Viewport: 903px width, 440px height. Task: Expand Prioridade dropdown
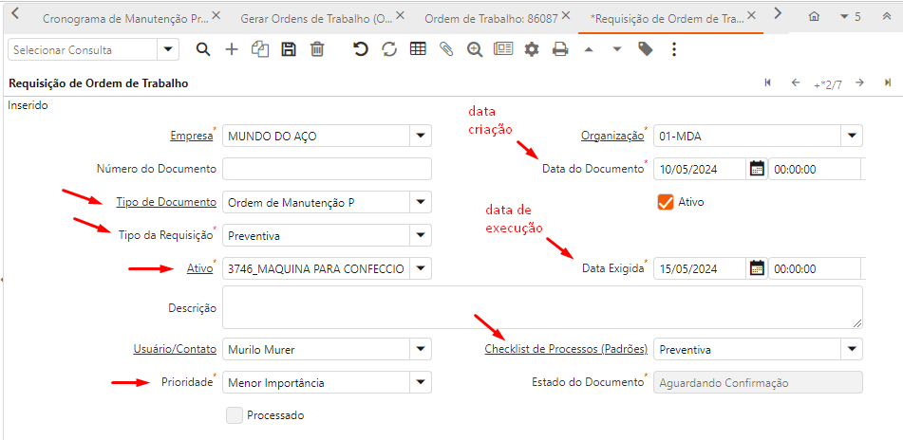click(x=420, y=382)
